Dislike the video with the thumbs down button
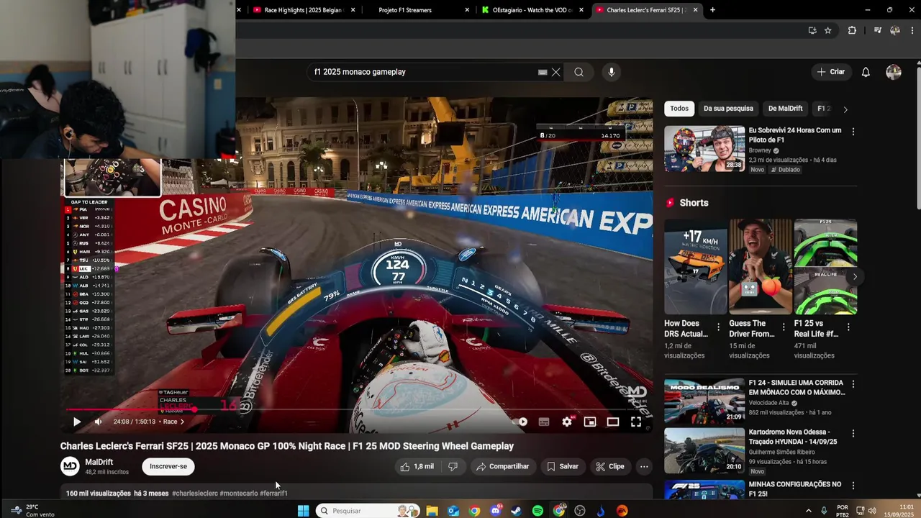The height and width of the screenshot is (518, 921). pos(453,466)
